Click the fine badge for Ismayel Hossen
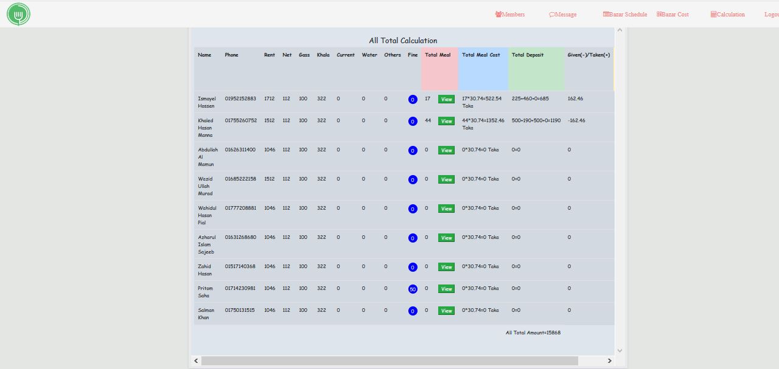 [413, 99]
